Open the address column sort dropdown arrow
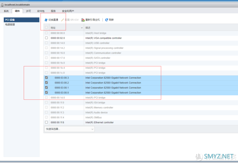This screenshot has height=163, width=238. click(82, 28)
